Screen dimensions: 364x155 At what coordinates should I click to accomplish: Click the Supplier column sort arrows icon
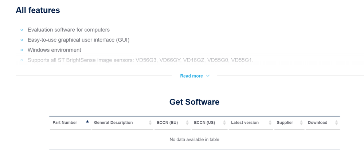[301, 123]
